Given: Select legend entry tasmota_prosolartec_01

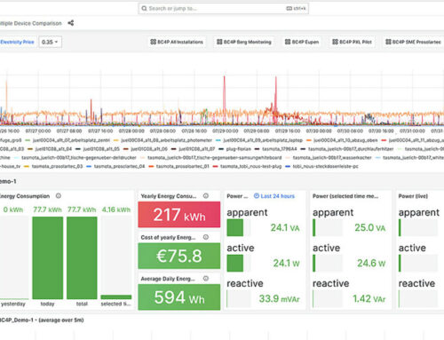Looking at the screenshot, I should coord(183,166).
